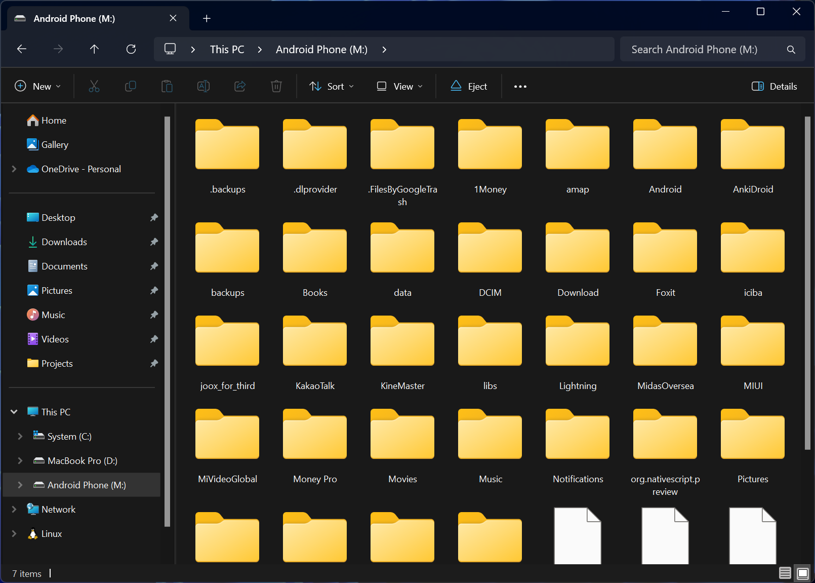
Task: Open the New dropdown menu
Action: coord(38,87)
